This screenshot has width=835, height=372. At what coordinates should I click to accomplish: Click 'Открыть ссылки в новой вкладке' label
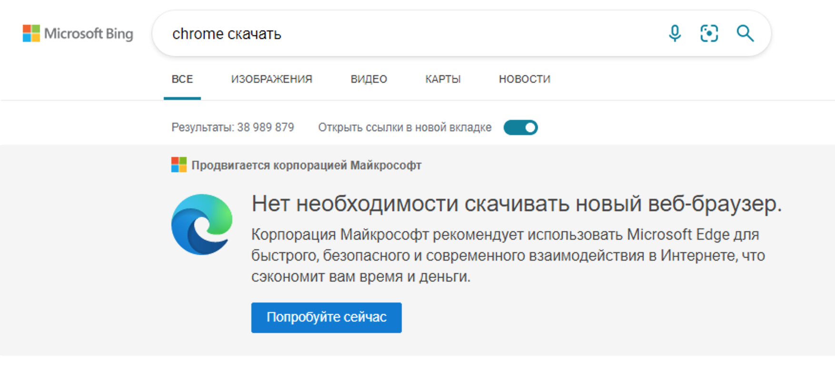pyautogui.click(x=405, y=127)
